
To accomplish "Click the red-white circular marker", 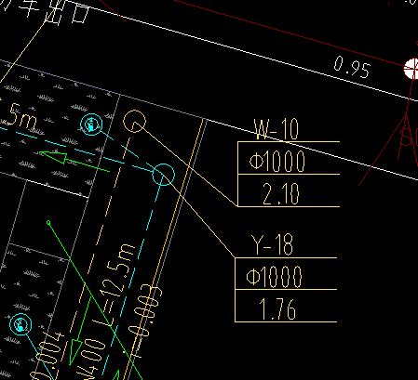I will [411, 69].
